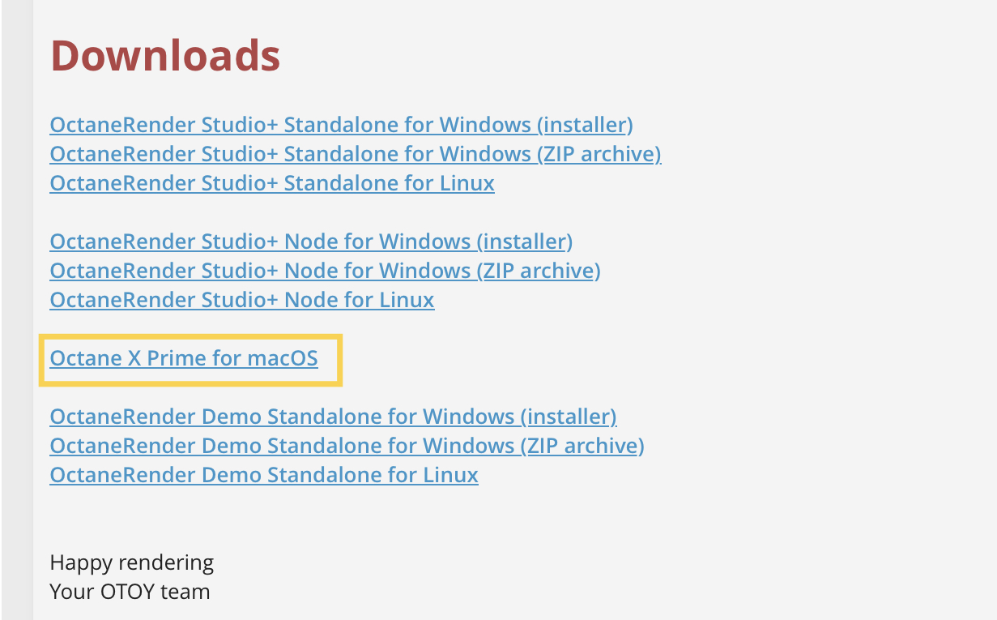
Task: Click the "Happy rendering" text line
Action: 132,562
